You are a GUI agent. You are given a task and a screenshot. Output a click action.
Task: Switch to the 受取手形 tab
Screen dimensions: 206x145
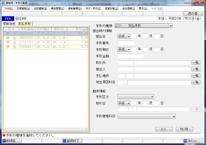[x=9, y=24]
